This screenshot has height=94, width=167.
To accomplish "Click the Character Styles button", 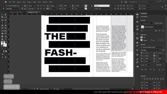I will [x=158, y=23].
